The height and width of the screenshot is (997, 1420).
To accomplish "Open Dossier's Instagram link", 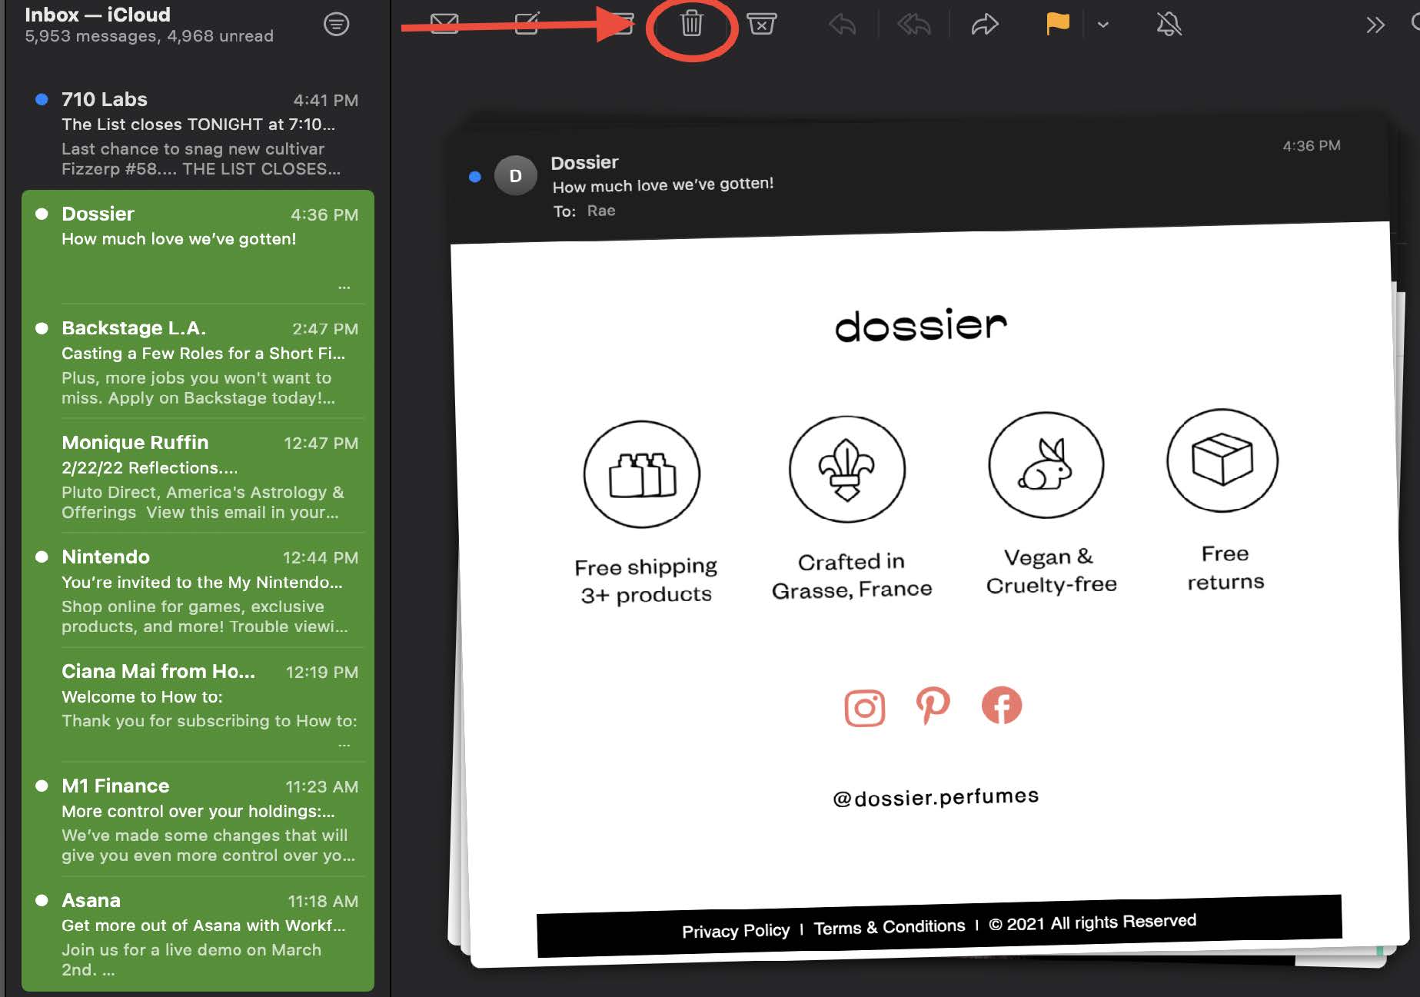I will (865, 708).
